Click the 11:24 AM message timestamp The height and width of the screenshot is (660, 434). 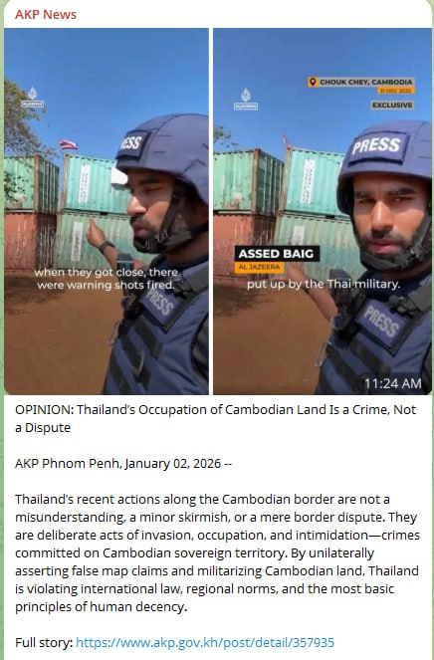392,383
